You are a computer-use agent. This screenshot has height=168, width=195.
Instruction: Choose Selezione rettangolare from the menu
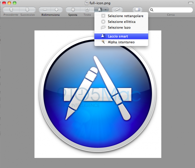coord(121,16)
